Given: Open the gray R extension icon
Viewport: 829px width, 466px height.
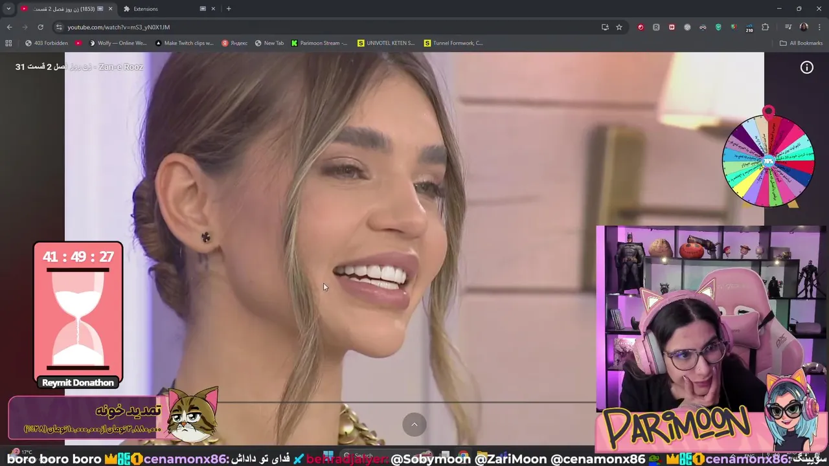Looking at the screenshot, I should 656,27.
